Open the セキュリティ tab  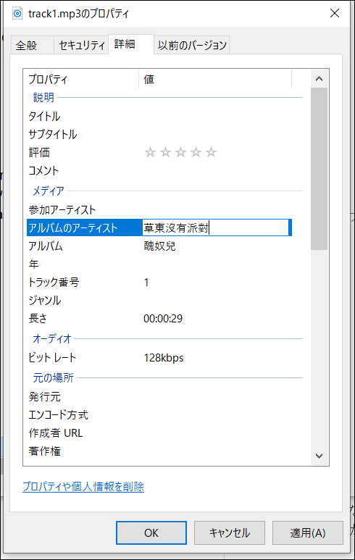click(81, 46)
